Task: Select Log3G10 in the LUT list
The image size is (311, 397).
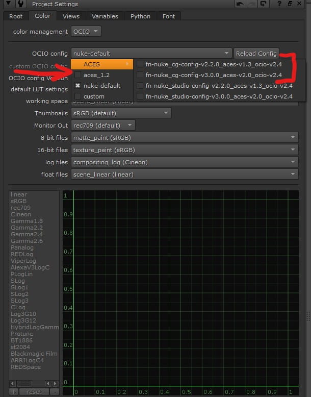Action: pos(23,314)
